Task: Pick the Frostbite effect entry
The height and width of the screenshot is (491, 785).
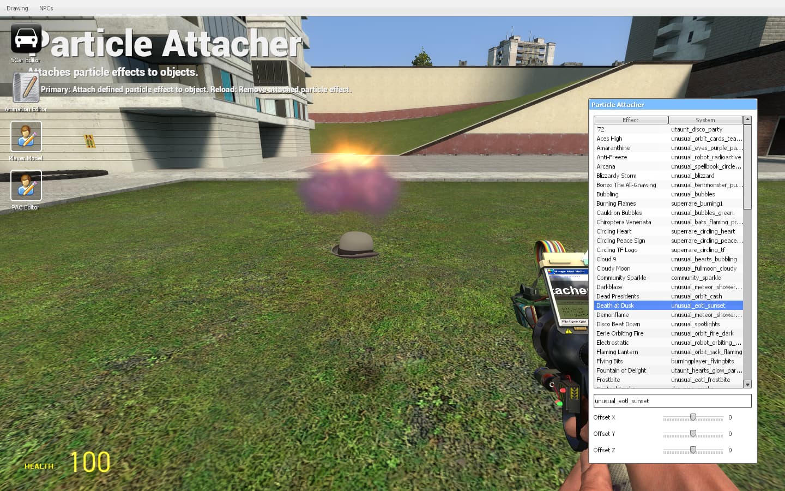Action: 668,380
